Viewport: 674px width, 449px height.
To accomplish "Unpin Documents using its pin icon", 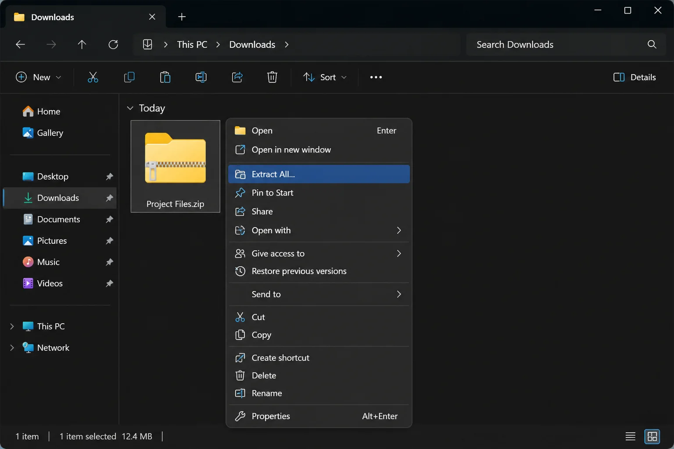I will pos(109,219).
